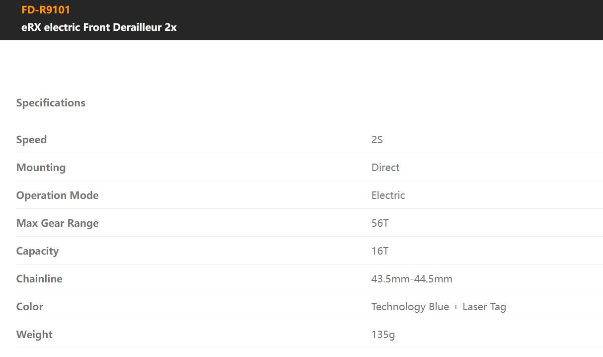Click the Max Gear Range label

57,223
